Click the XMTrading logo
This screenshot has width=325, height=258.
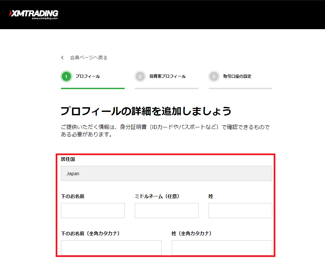tap(34, 14)
